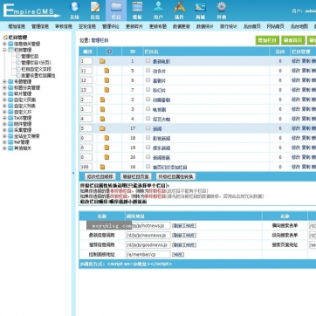Viewport: 316px width, 316px height.
Task: Expand the 标题分类管理 tree node
Action: click(4, 87)
